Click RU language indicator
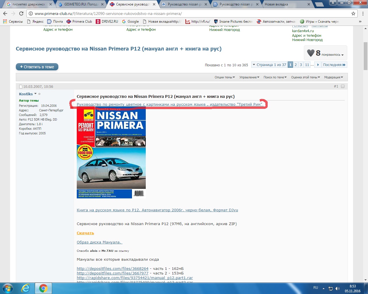 [x=316, y=288]
